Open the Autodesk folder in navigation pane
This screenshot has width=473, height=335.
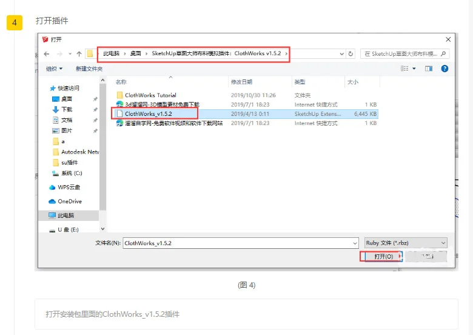pyautogui.click(x=80, y=152)
